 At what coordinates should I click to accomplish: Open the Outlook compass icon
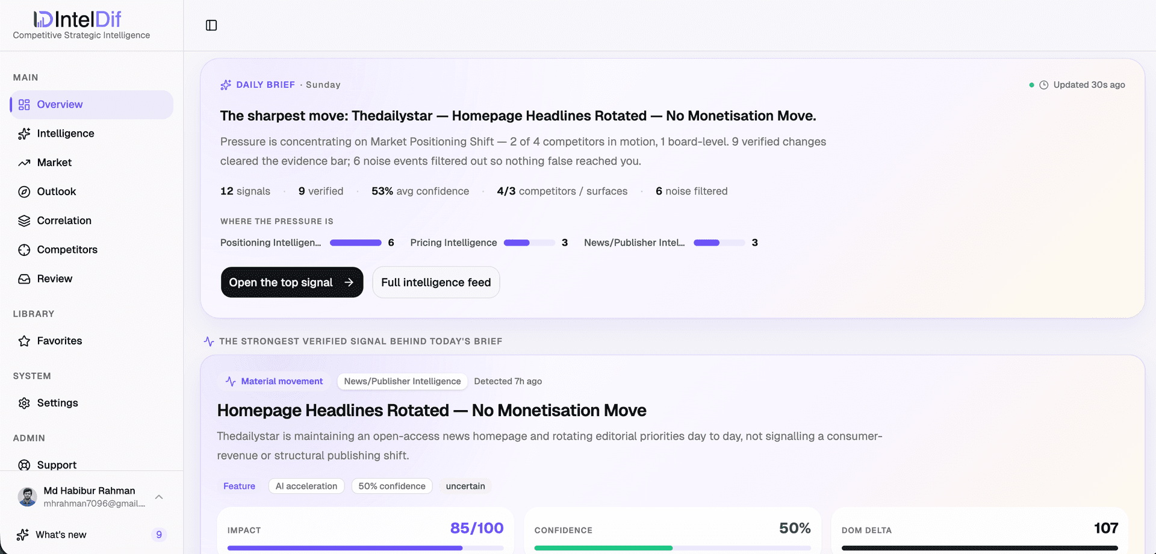[24, 191]
